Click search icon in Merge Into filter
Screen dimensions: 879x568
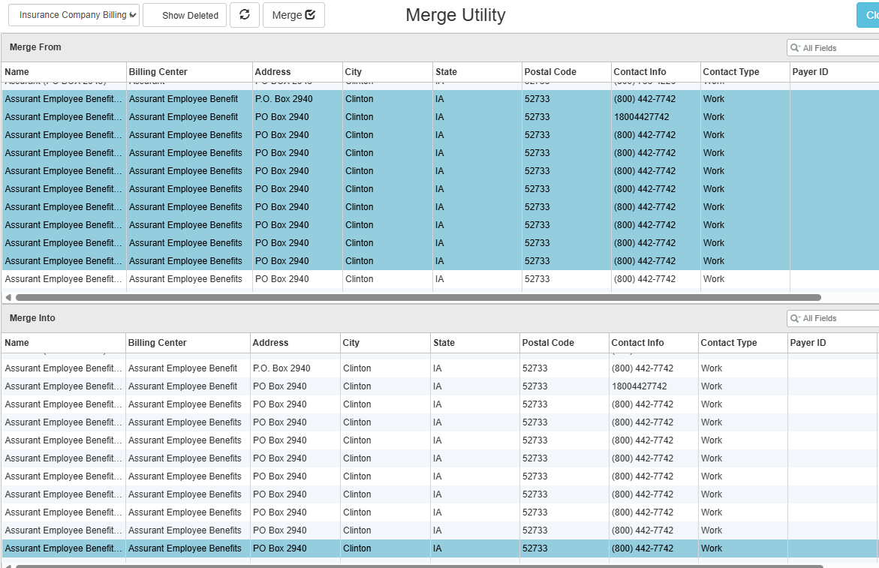pyautogui.click(x=795, y=318)
